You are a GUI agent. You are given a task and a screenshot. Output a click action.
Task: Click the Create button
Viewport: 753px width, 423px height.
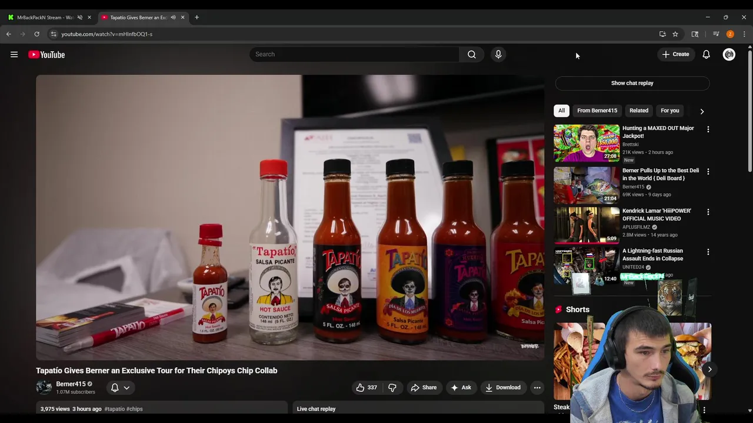(675, 55)
